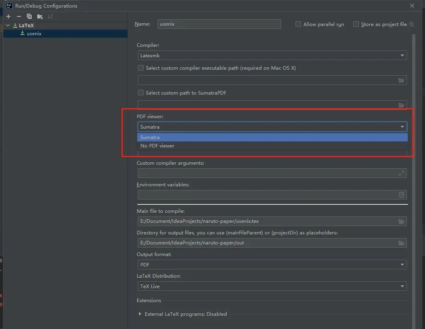Check Select custom path to SumatraPDF
Image resolution: width=425 pixels, height=329 pixels.
click(x=141, y=93)
